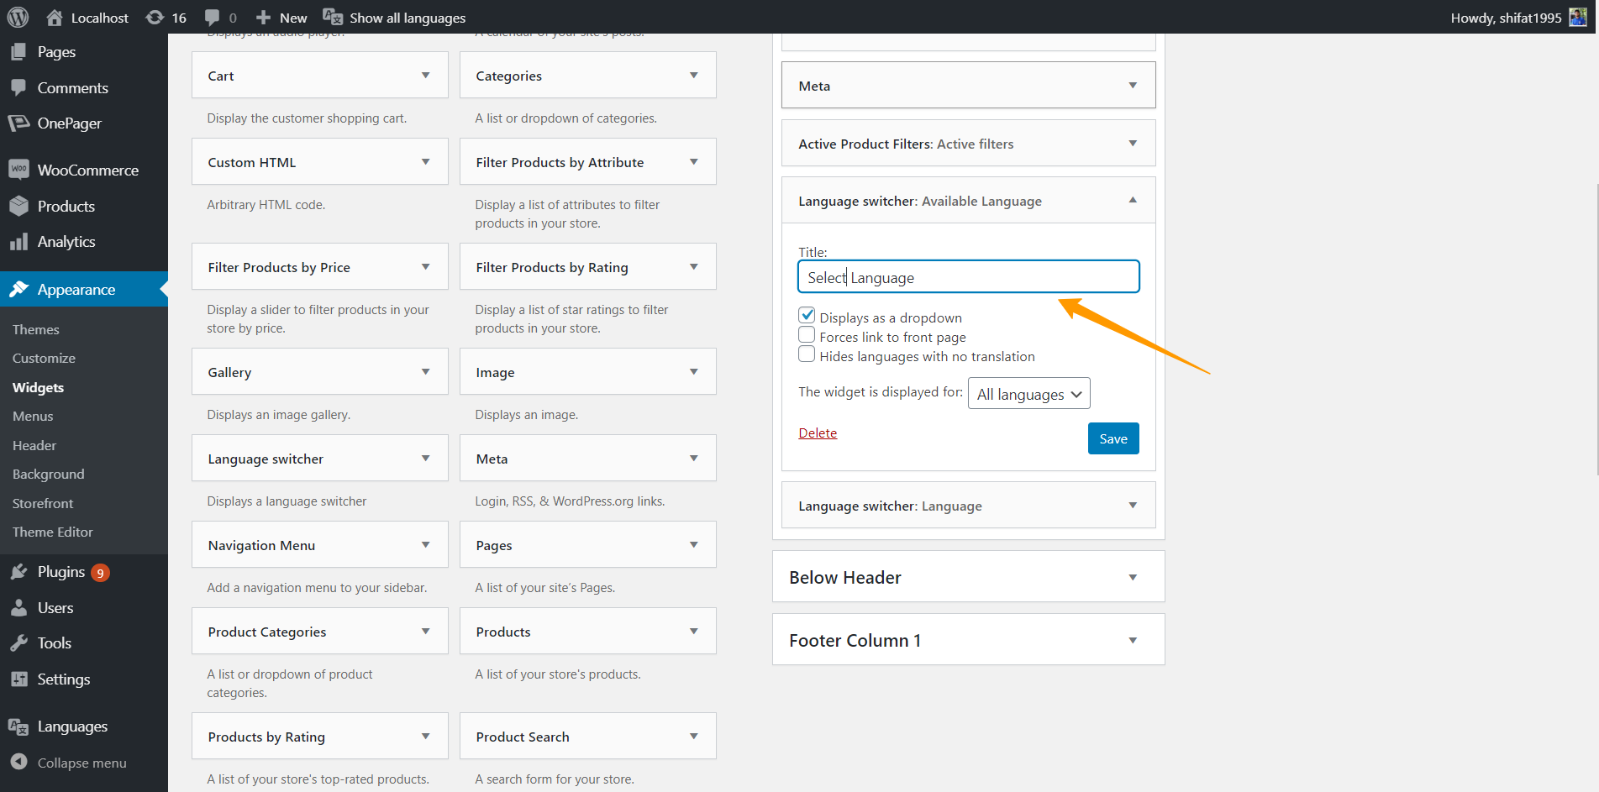Open the Widgets submenu item
Image resolution: width=1599 pixels, height=792 pixels.
click(38, 387)
